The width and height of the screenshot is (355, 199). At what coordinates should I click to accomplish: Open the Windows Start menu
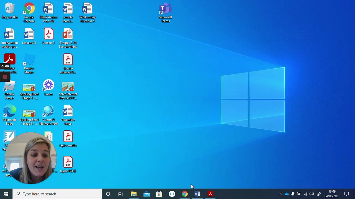point(6,194)
